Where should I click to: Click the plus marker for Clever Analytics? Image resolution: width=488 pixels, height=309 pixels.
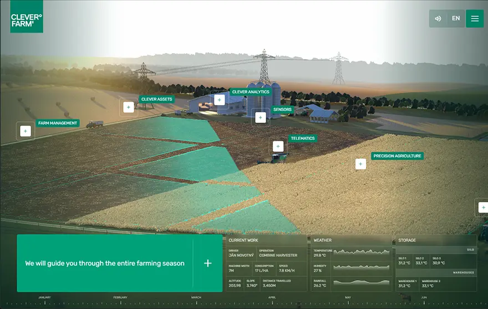coord(220,100)
